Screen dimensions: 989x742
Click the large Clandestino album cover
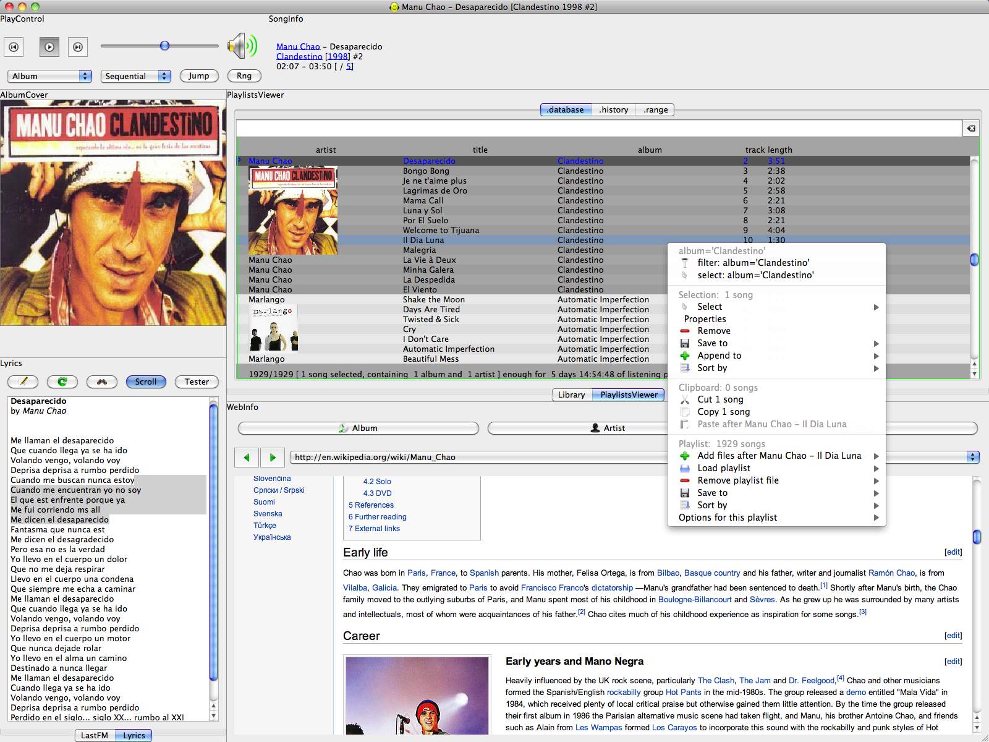click(x=113, y=213)
